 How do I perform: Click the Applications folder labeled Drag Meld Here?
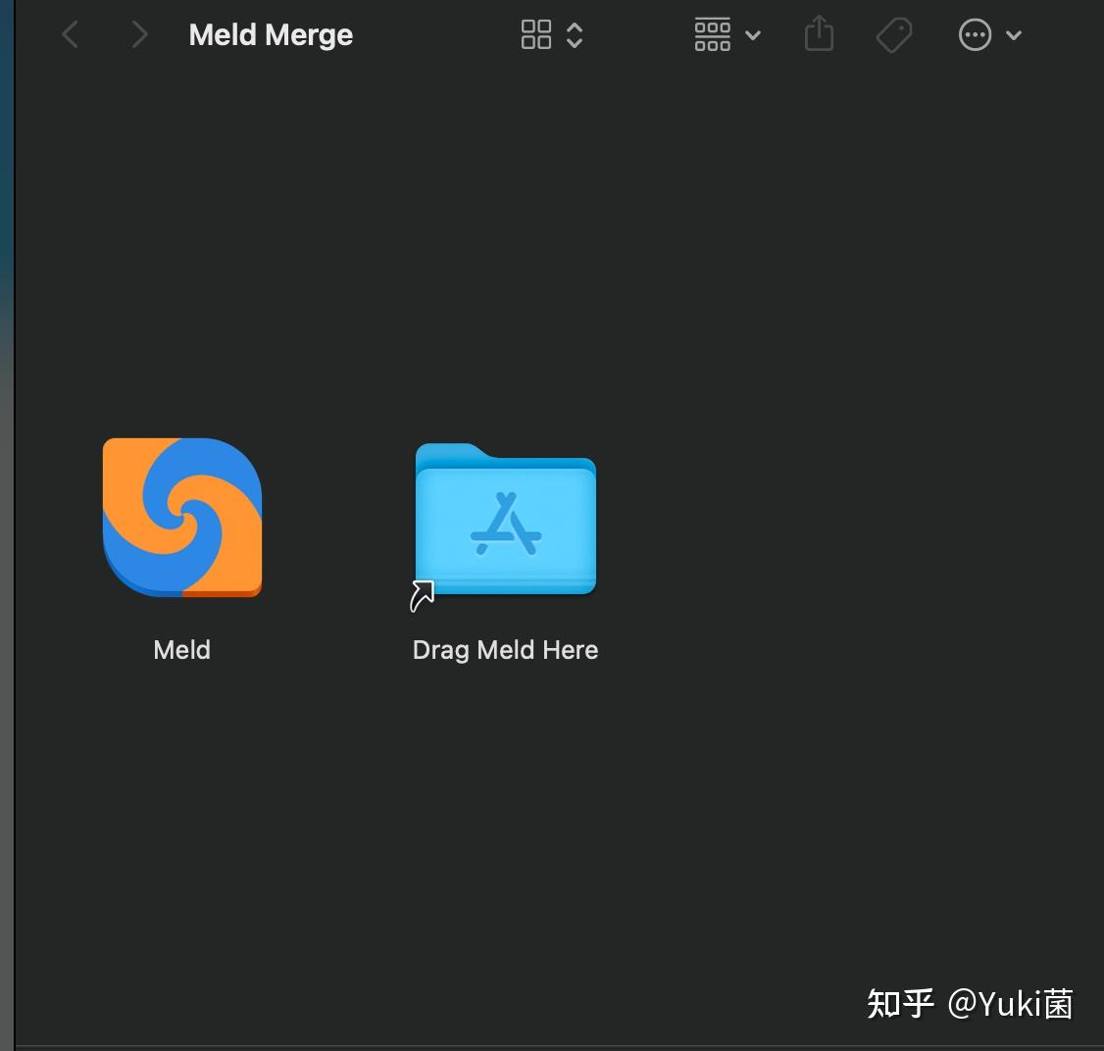click(504, 520)
